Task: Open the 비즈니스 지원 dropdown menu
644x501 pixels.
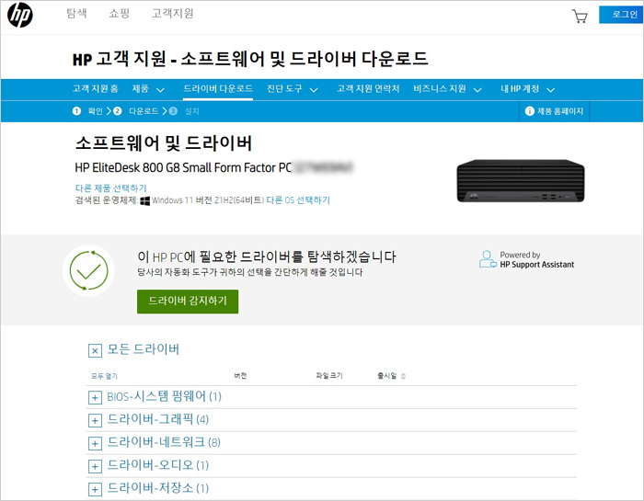Action: (x=447, y=89)
